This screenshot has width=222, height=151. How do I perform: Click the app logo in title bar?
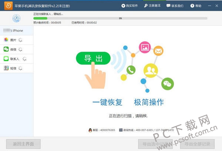[7, 6]
